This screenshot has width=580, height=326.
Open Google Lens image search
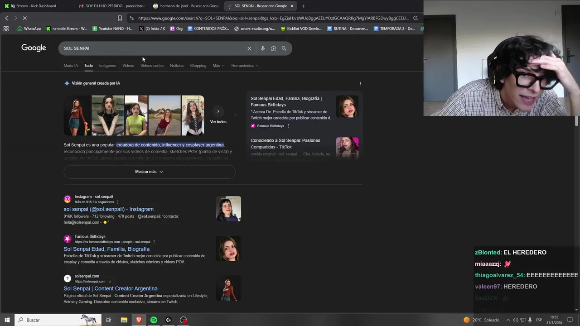[273, 48]
